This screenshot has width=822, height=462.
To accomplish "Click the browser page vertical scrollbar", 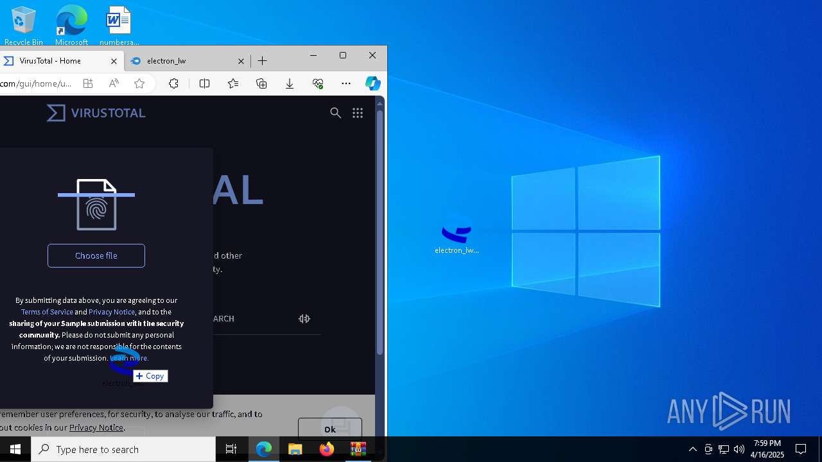I will pos(380,232).
